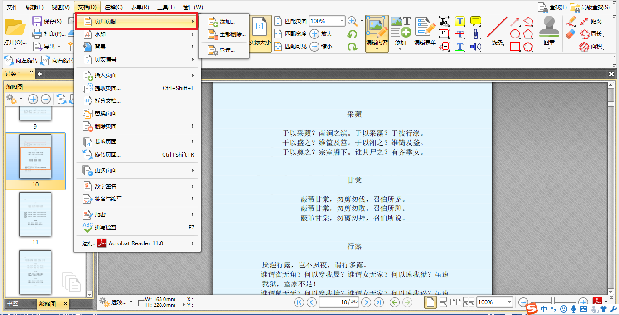Select the Rectangle drawing tool

(x=515, y=46)
